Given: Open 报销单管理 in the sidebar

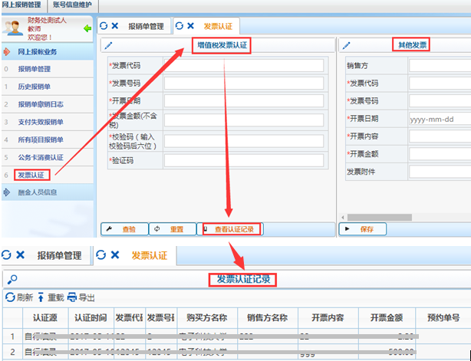Looking at the screenshot, I should click(x=48, y=69).
